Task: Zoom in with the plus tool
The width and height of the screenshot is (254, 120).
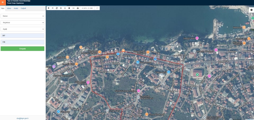Action: [48, 8]
